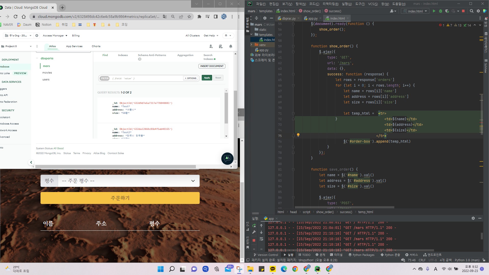Open Atlas organization settings gear
Screen dimensions: 489x275
click(37, 36)
